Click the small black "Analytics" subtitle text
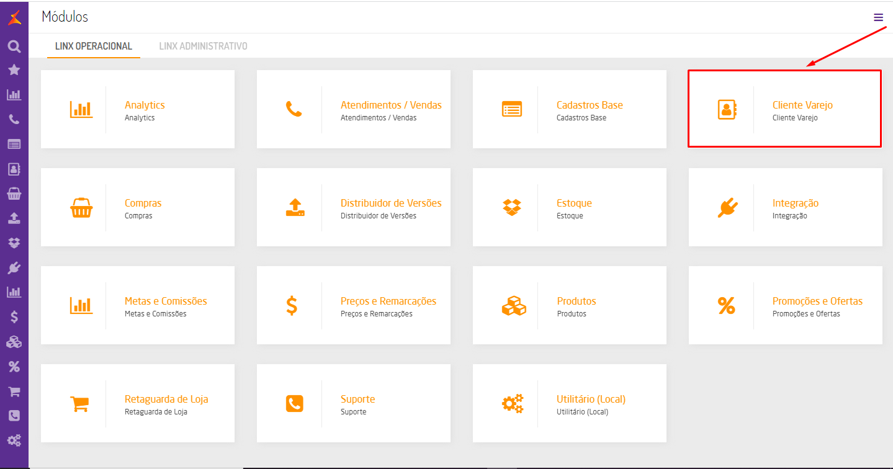893x469 pixels. (140, 118)
